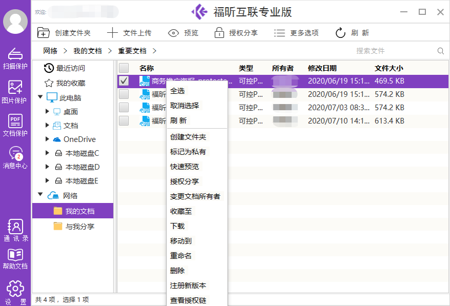Click the PDF file icon of the 613.4 KB file
450x306 pixels.
click(x=144, y=121)
